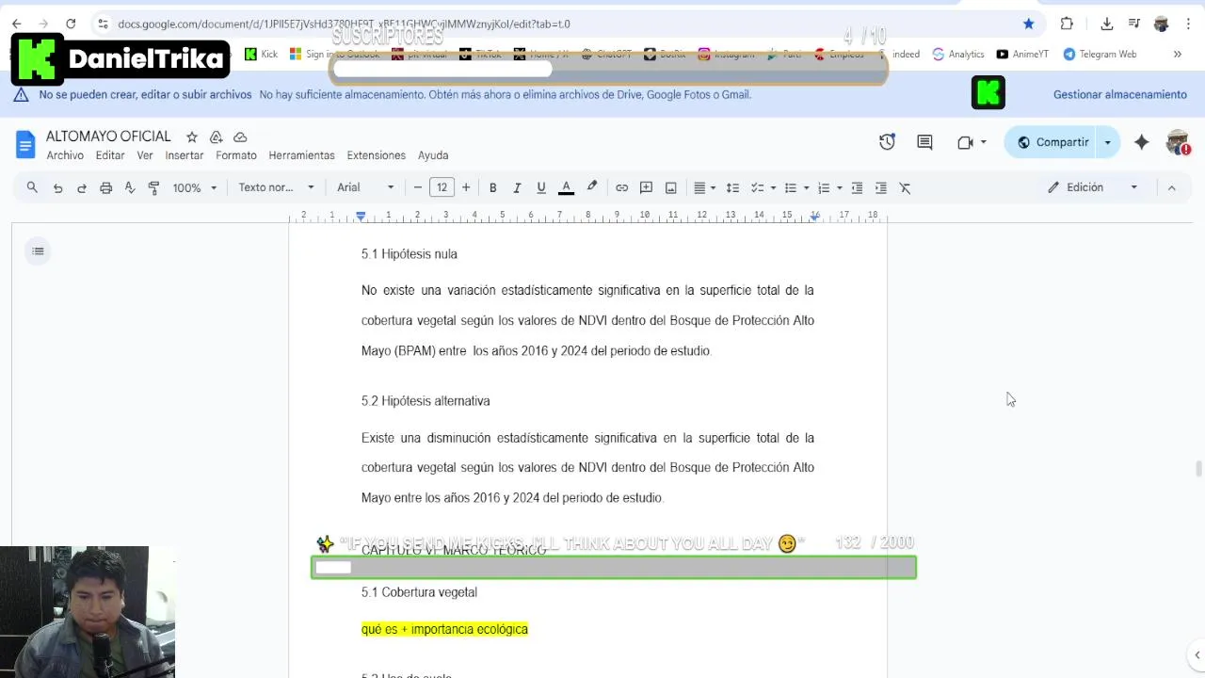The height and width of the screenshot is (678, 1205).
Task: Open the Archivo menu
Action: (65, 155)
